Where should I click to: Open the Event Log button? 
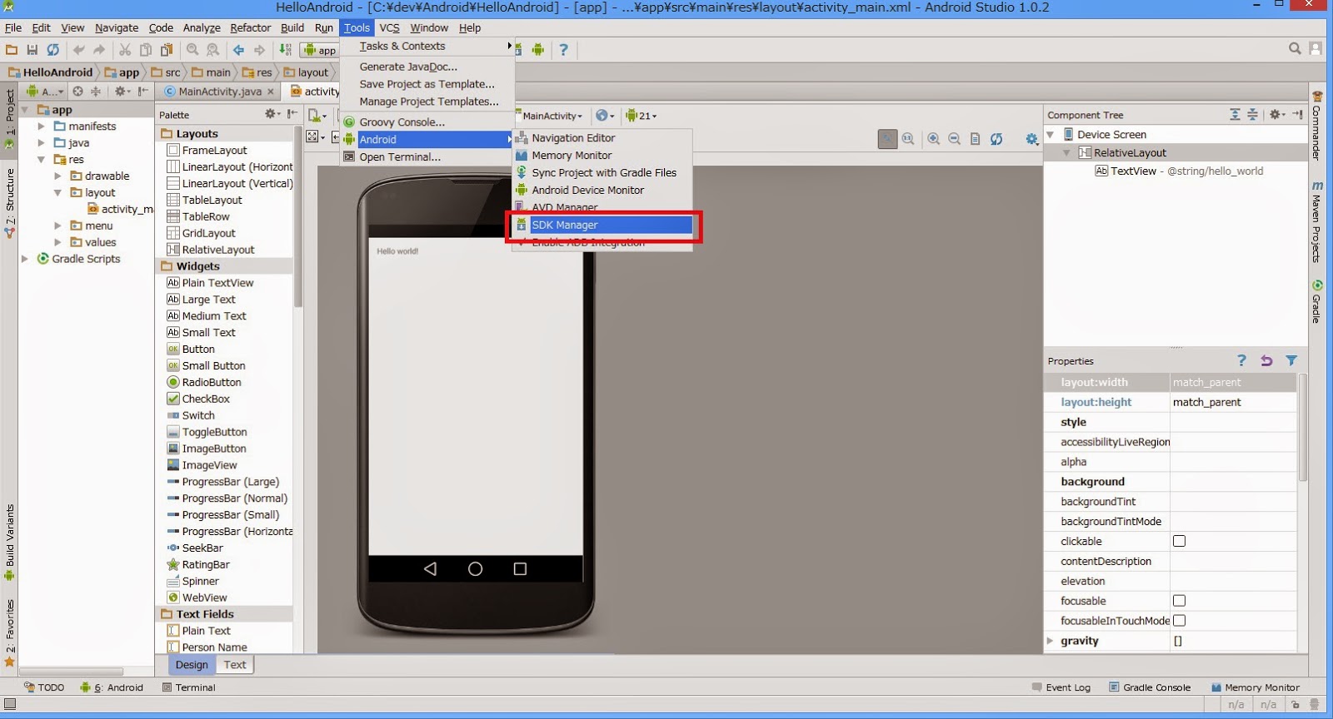1061,687
